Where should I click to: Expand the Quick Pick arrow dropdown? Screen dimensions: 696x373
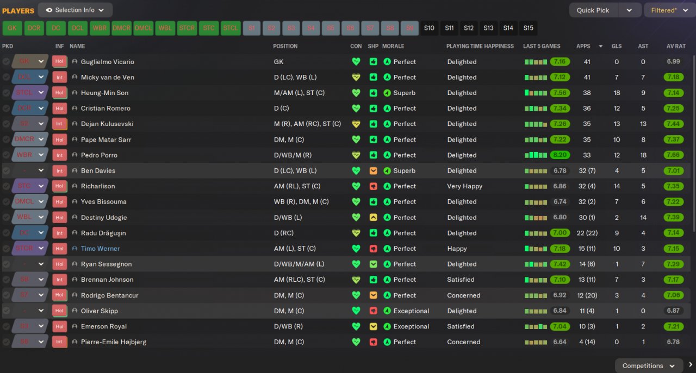click(x=630, y=10)
